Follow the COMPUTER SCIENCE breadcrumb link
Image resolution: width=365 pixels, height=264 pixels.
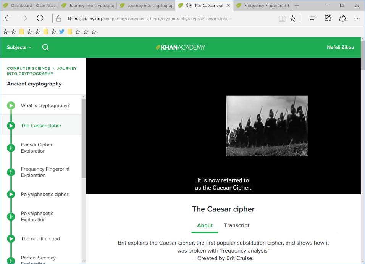point(29,68)
